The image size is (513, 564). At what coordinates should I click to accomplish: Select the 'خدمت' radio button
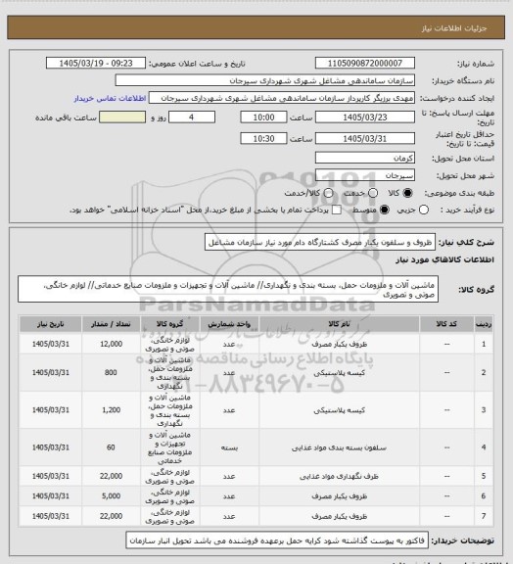tap(373, 193)
